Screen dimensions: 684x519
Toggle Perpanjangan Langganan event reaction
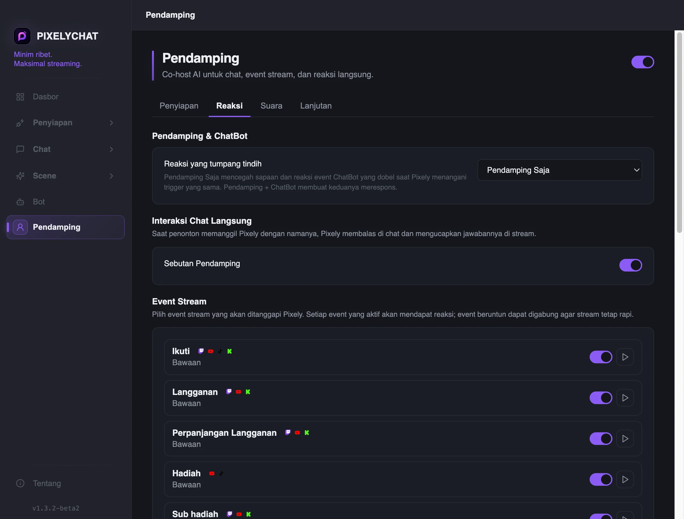tap(601, 439)
